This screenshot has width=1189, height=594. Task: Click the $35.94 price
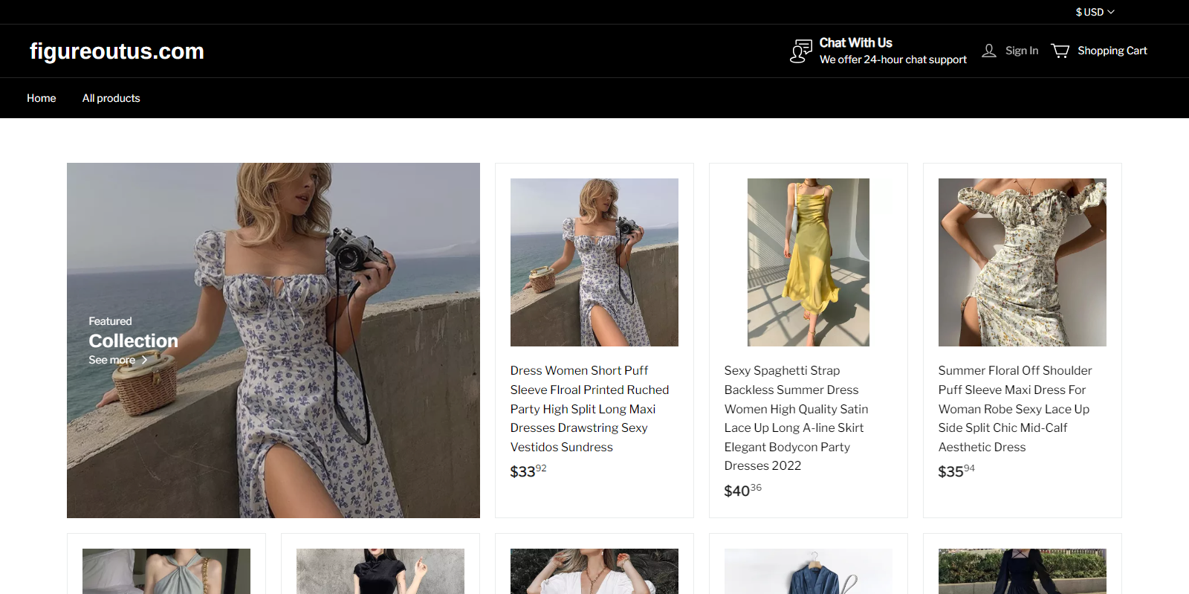coord(956,471)
